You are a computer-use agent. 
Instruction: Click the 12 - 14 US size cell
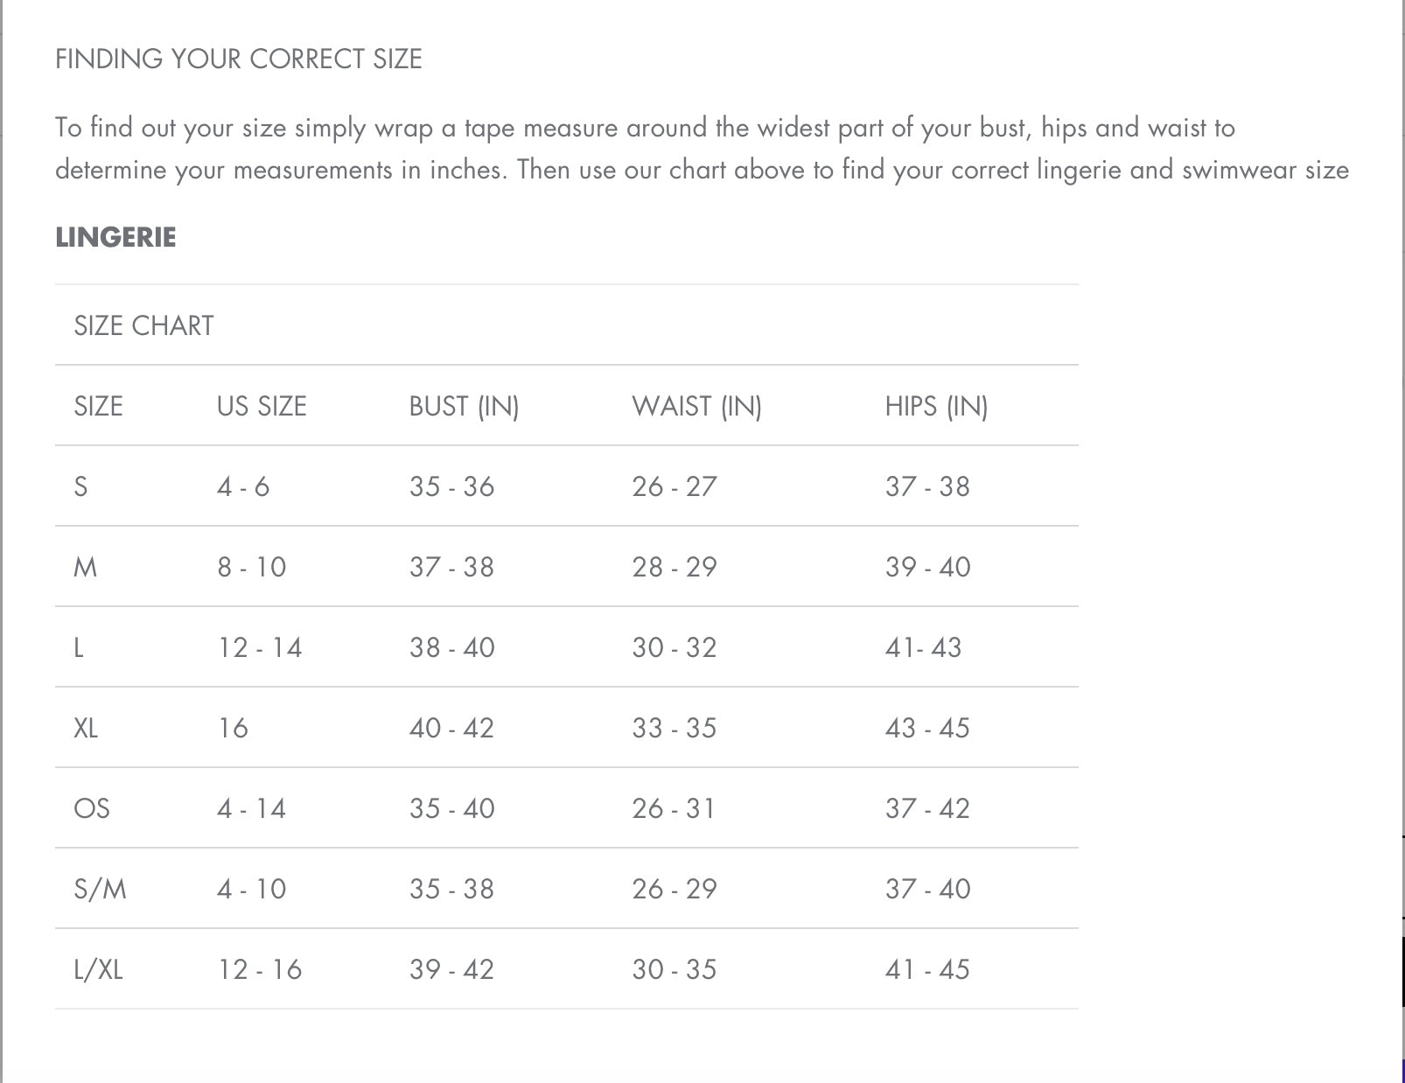point(260,647)
